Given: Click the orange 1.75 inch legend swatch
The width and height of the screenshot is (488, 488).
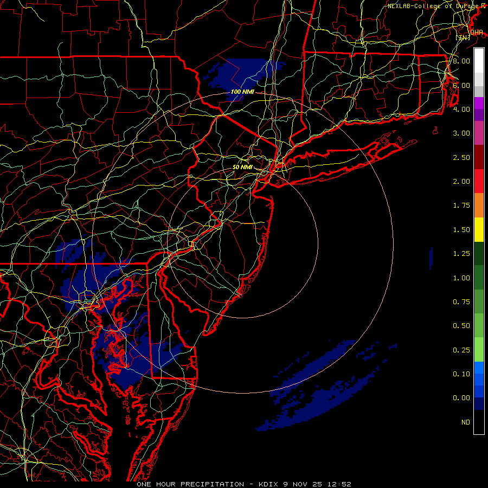Looking at the screenshot, I should pos(479,206).
